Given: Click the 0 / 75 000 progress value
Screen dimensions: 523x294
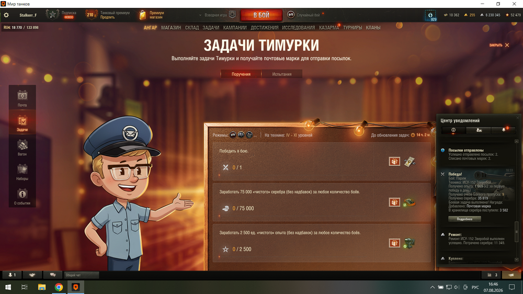Looking at the screenshot, I should tap(243, 208).
